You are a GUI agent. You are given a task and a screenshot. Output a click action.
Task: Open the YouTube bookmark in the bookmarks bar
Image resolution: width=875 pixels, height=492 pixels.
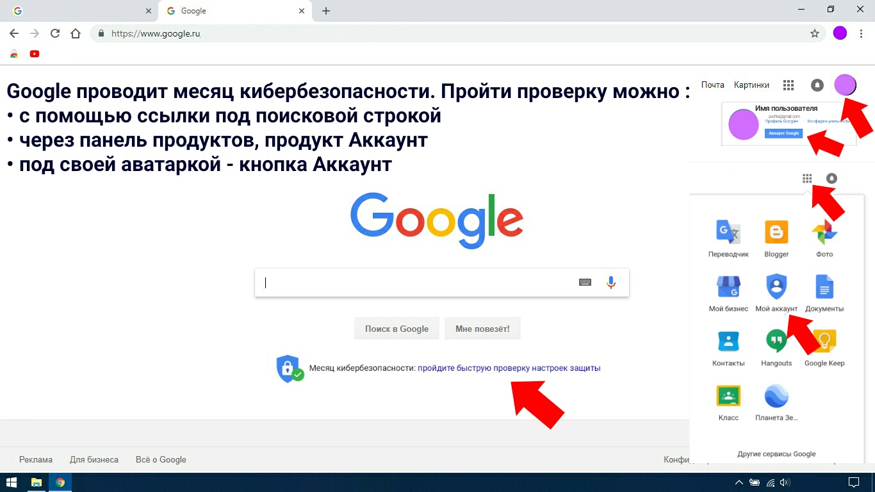coord(35,54)
